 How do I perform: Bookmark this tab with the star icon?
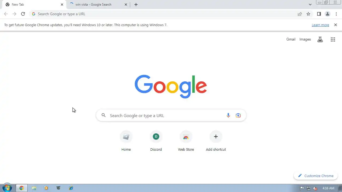click(308, 14)
